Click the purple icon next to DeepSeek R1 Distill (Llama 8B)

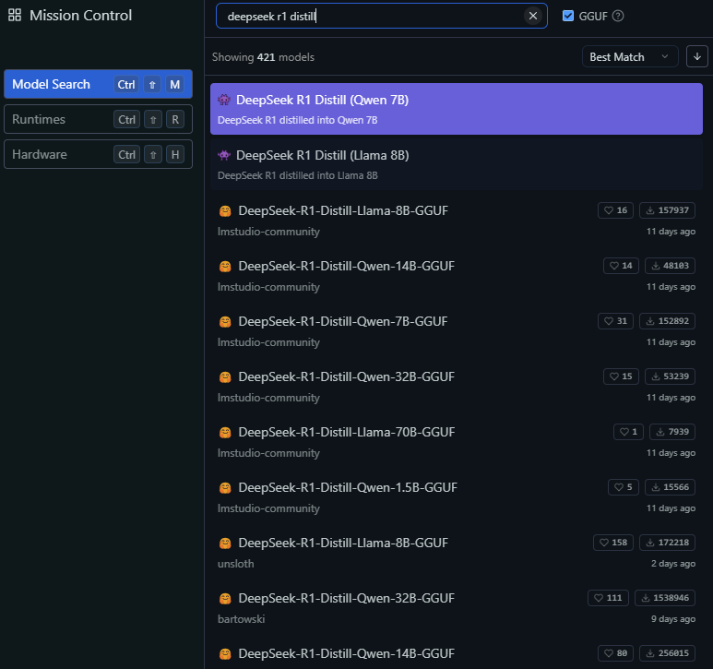pos(224,155)
